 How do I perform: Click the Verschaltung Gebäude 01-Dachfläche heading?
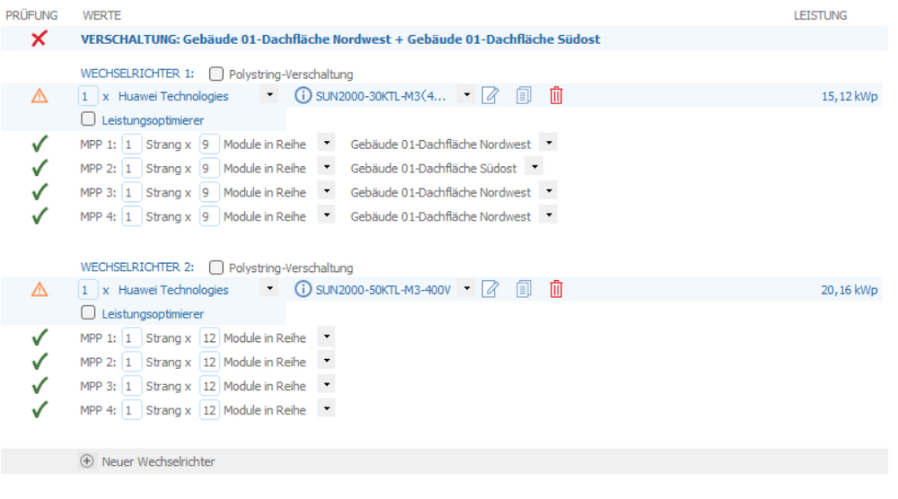[340, 39]
